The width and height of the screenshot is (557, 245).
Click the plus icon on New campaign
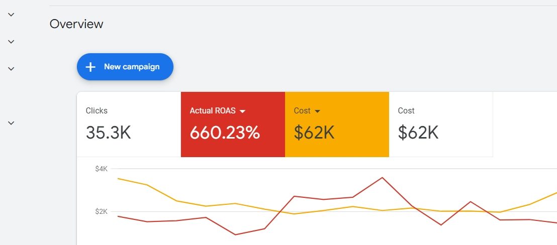coord(90,67)
